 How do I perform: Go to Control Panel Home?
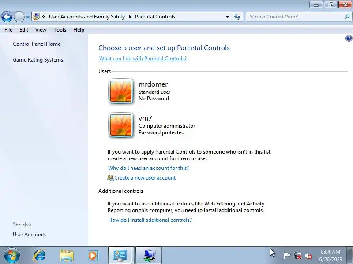coord(37,44)
